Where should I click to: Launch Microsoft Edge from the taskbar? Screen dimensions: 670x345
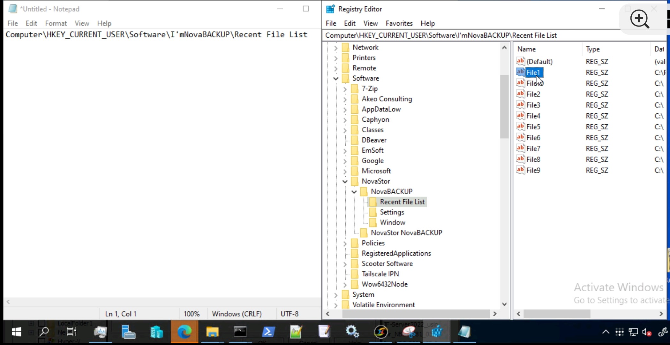click(x=184, y=332)
